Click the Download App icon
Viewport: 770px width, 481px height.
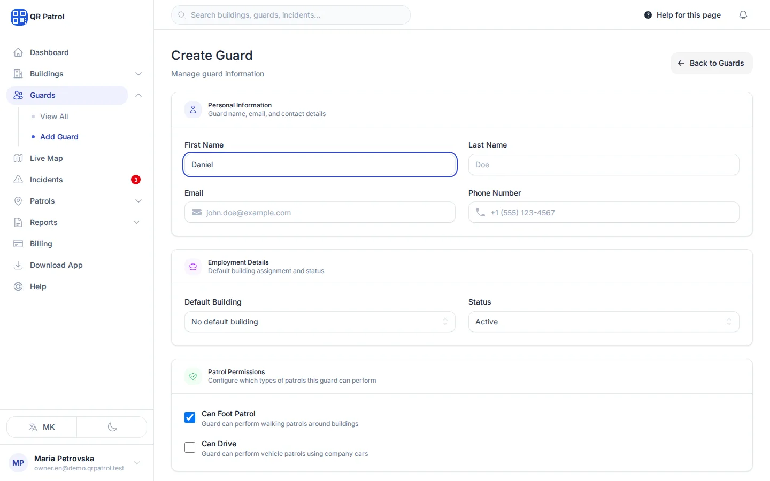point(18,265)
